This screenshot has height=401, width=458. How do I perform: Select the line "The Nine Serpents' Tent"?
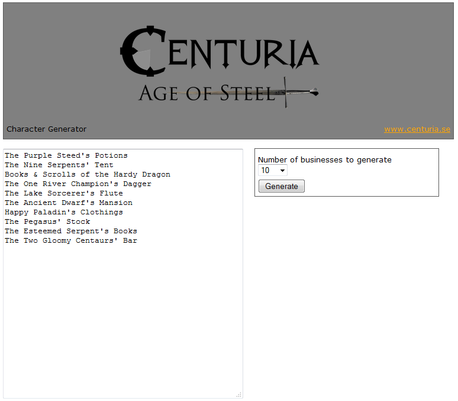coord(59,165)
